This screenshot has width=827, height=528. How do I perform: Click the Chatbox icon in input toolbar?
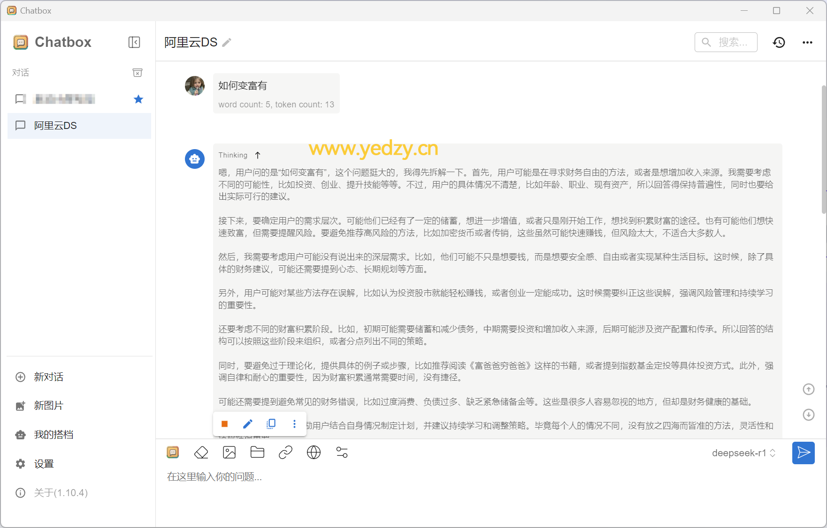coord(173,452)
